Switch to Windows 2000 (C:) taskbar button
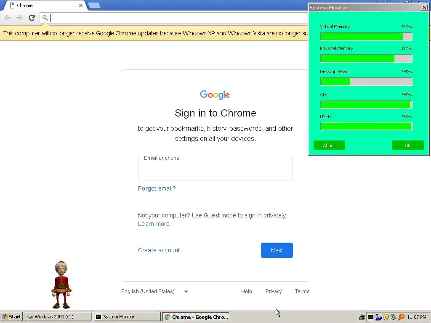Viewport: 431px width, 323px height. 58,317
